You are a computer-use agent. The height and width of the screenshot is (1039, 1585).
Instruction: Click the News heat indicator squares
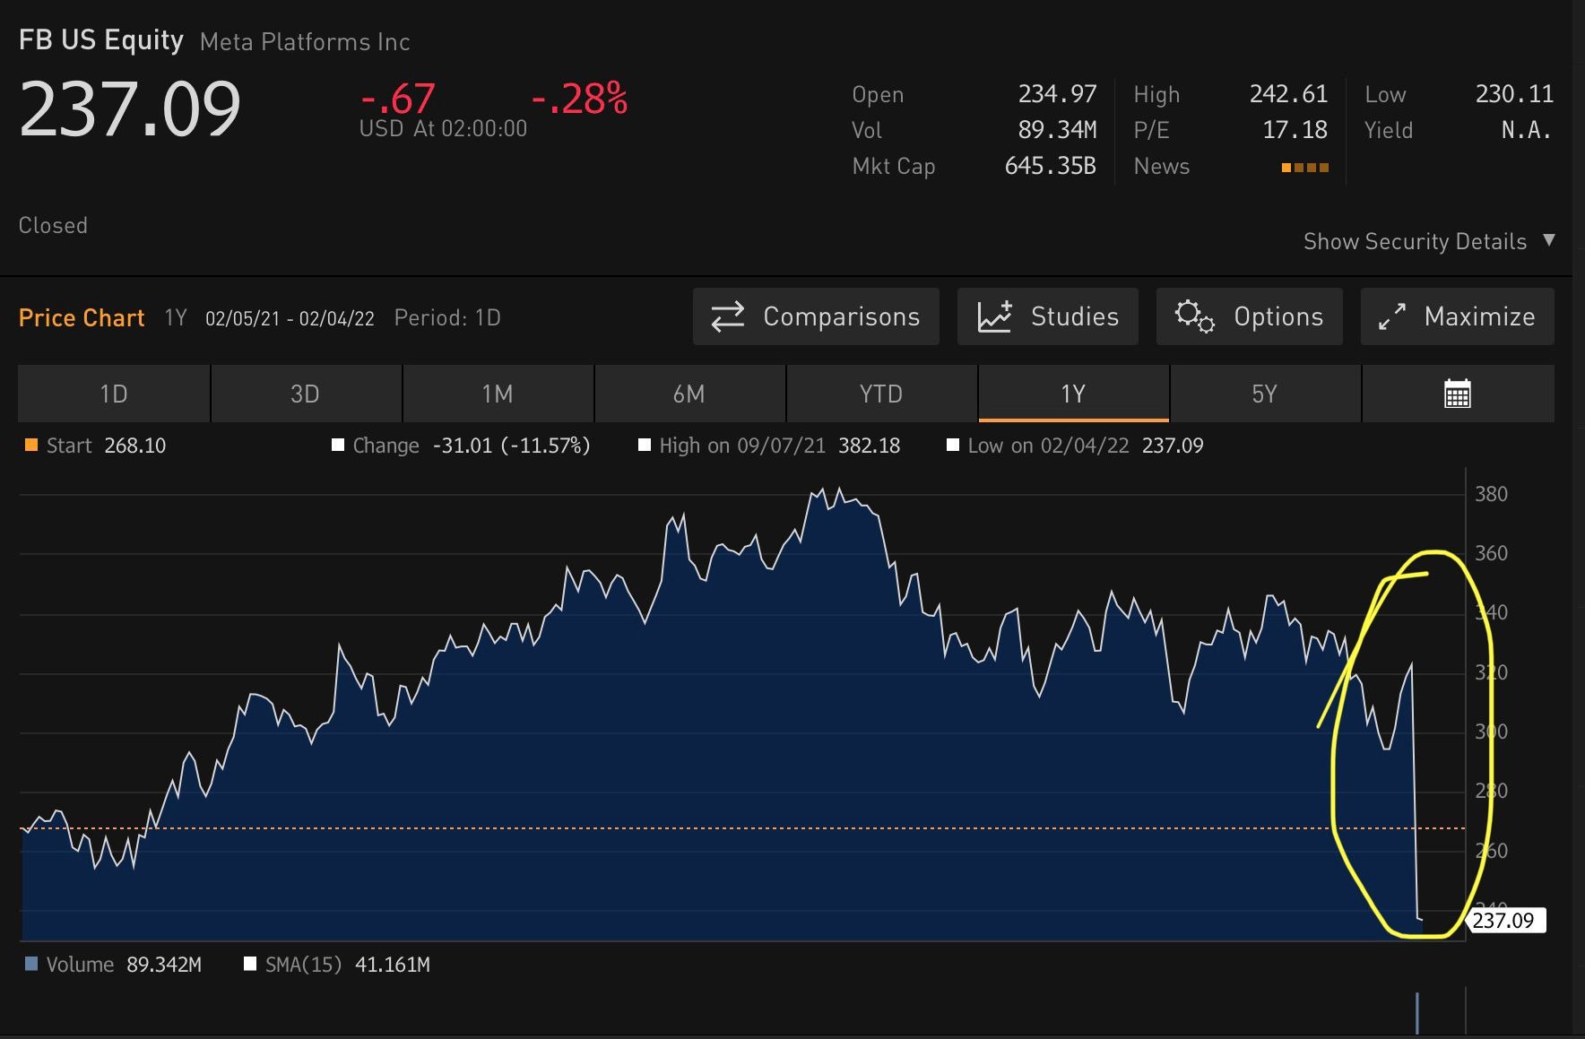(x=1305, y=168)
